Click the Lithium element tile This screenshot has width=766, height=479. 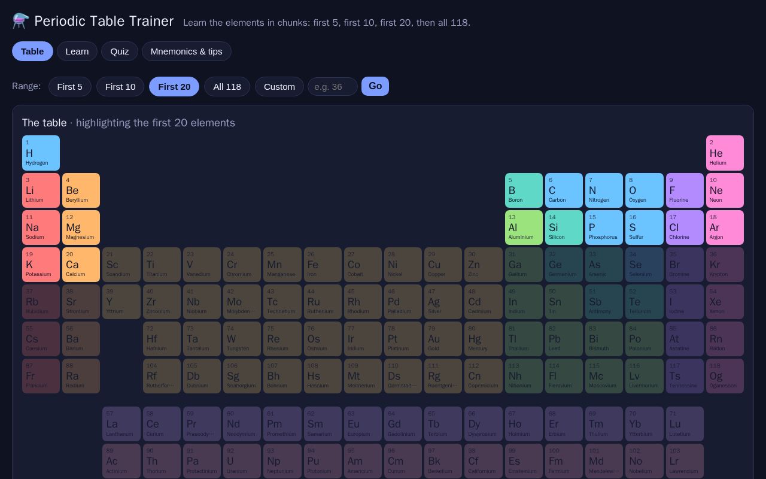coord(41,190)
